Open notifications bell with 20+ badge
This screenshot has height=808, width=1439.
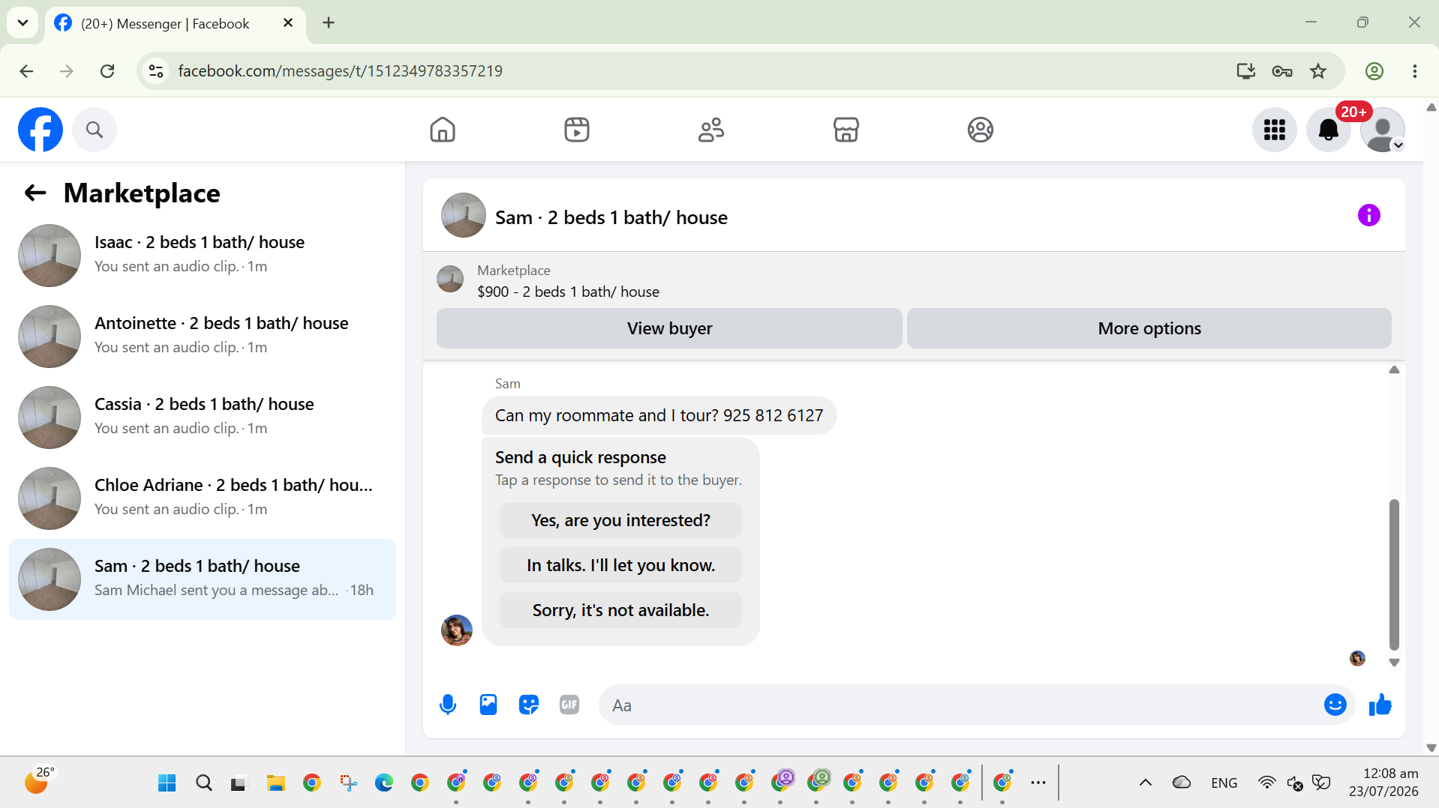(1329, 130)
